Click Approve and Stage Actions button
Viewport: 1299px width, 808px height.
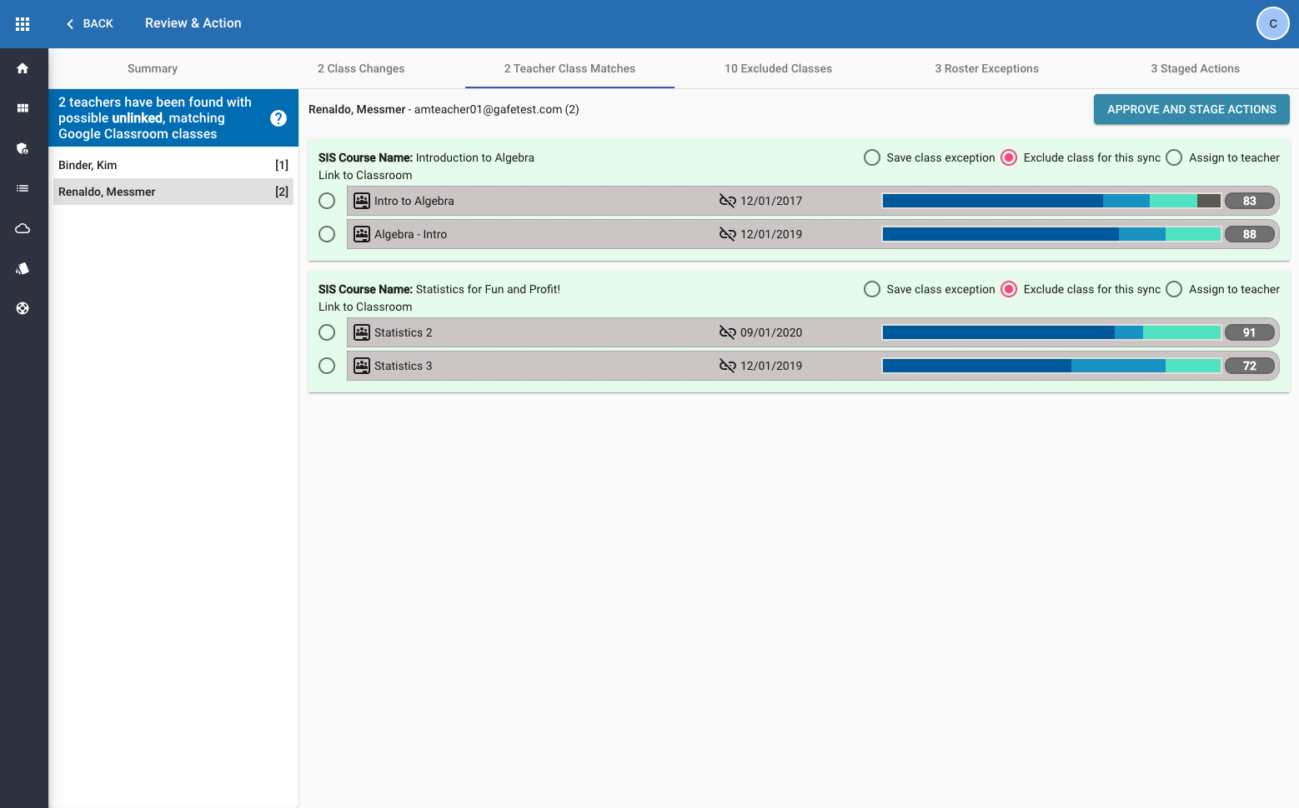tap(1191, 109)
